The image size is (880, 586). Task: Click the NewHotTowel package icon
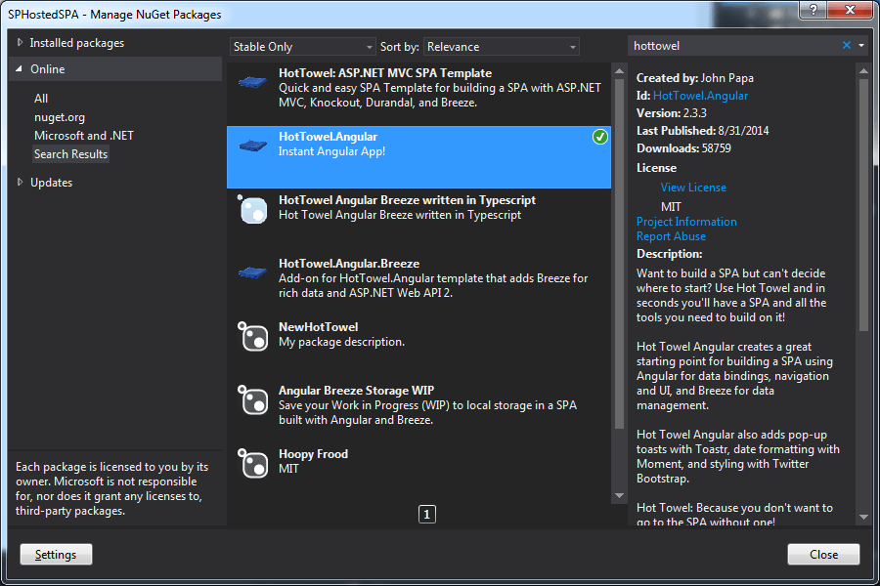click(252, 336)
